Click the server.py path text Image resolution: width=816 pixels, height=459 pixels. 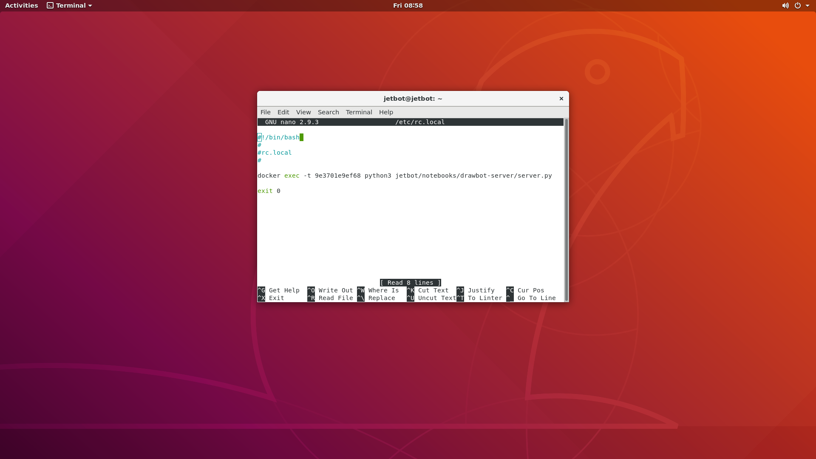pyautogui.click(x=473, y=176)
